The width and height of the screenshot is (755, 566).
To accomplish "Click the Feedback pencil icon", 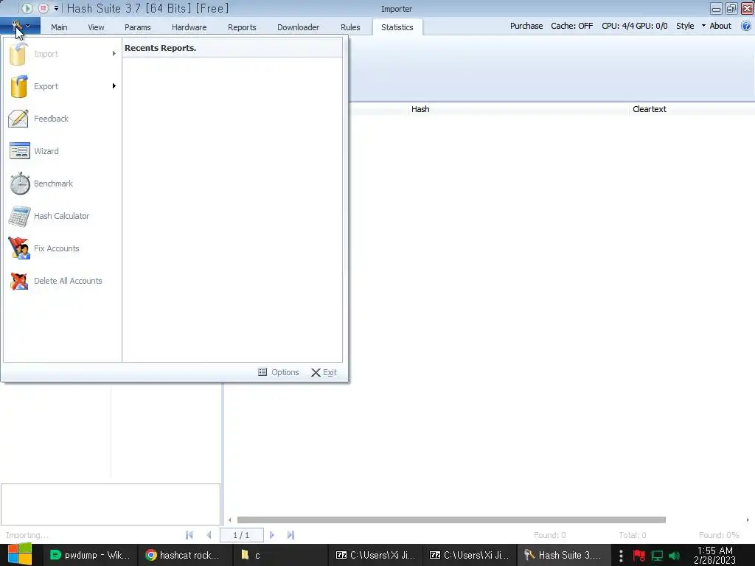I will click(18, 119).
